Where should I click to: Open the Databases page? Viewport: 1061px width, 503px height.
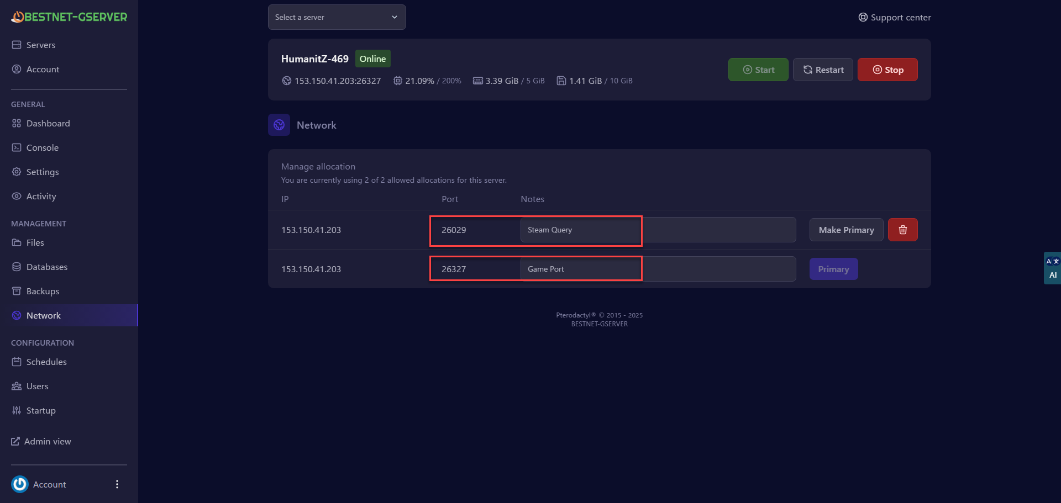[x=47, y=267]
